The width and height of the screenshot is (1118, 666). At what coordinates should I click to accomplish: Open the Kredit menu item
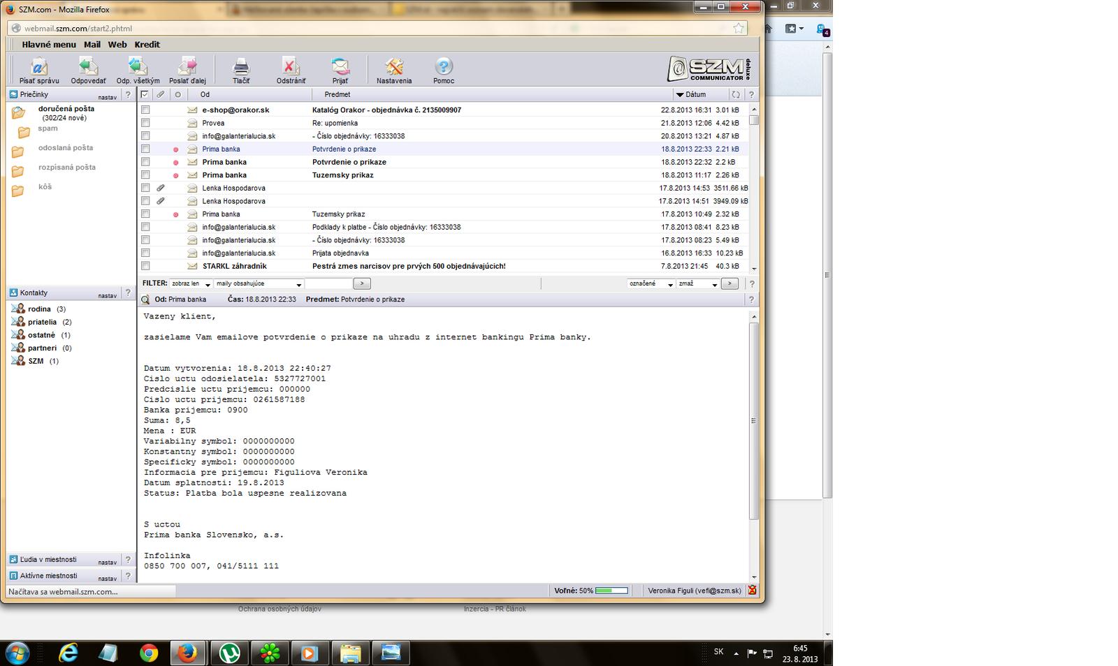(147, 45)
